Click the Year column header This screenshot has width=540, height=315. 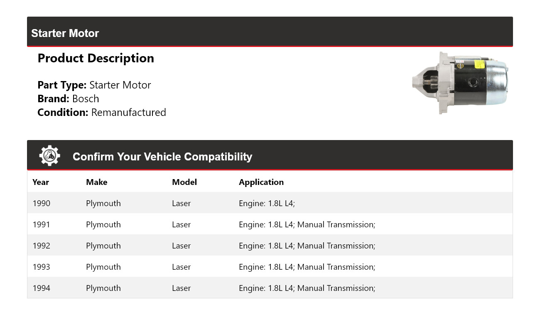pyautogui.click(x=41, y=182)
